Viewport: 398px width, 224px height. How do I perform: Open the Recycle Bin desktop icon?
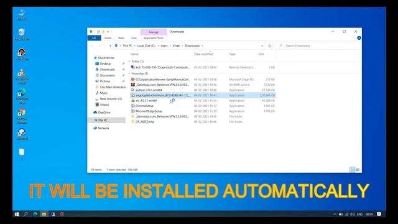pyautogui.click(x=22, y=34)
